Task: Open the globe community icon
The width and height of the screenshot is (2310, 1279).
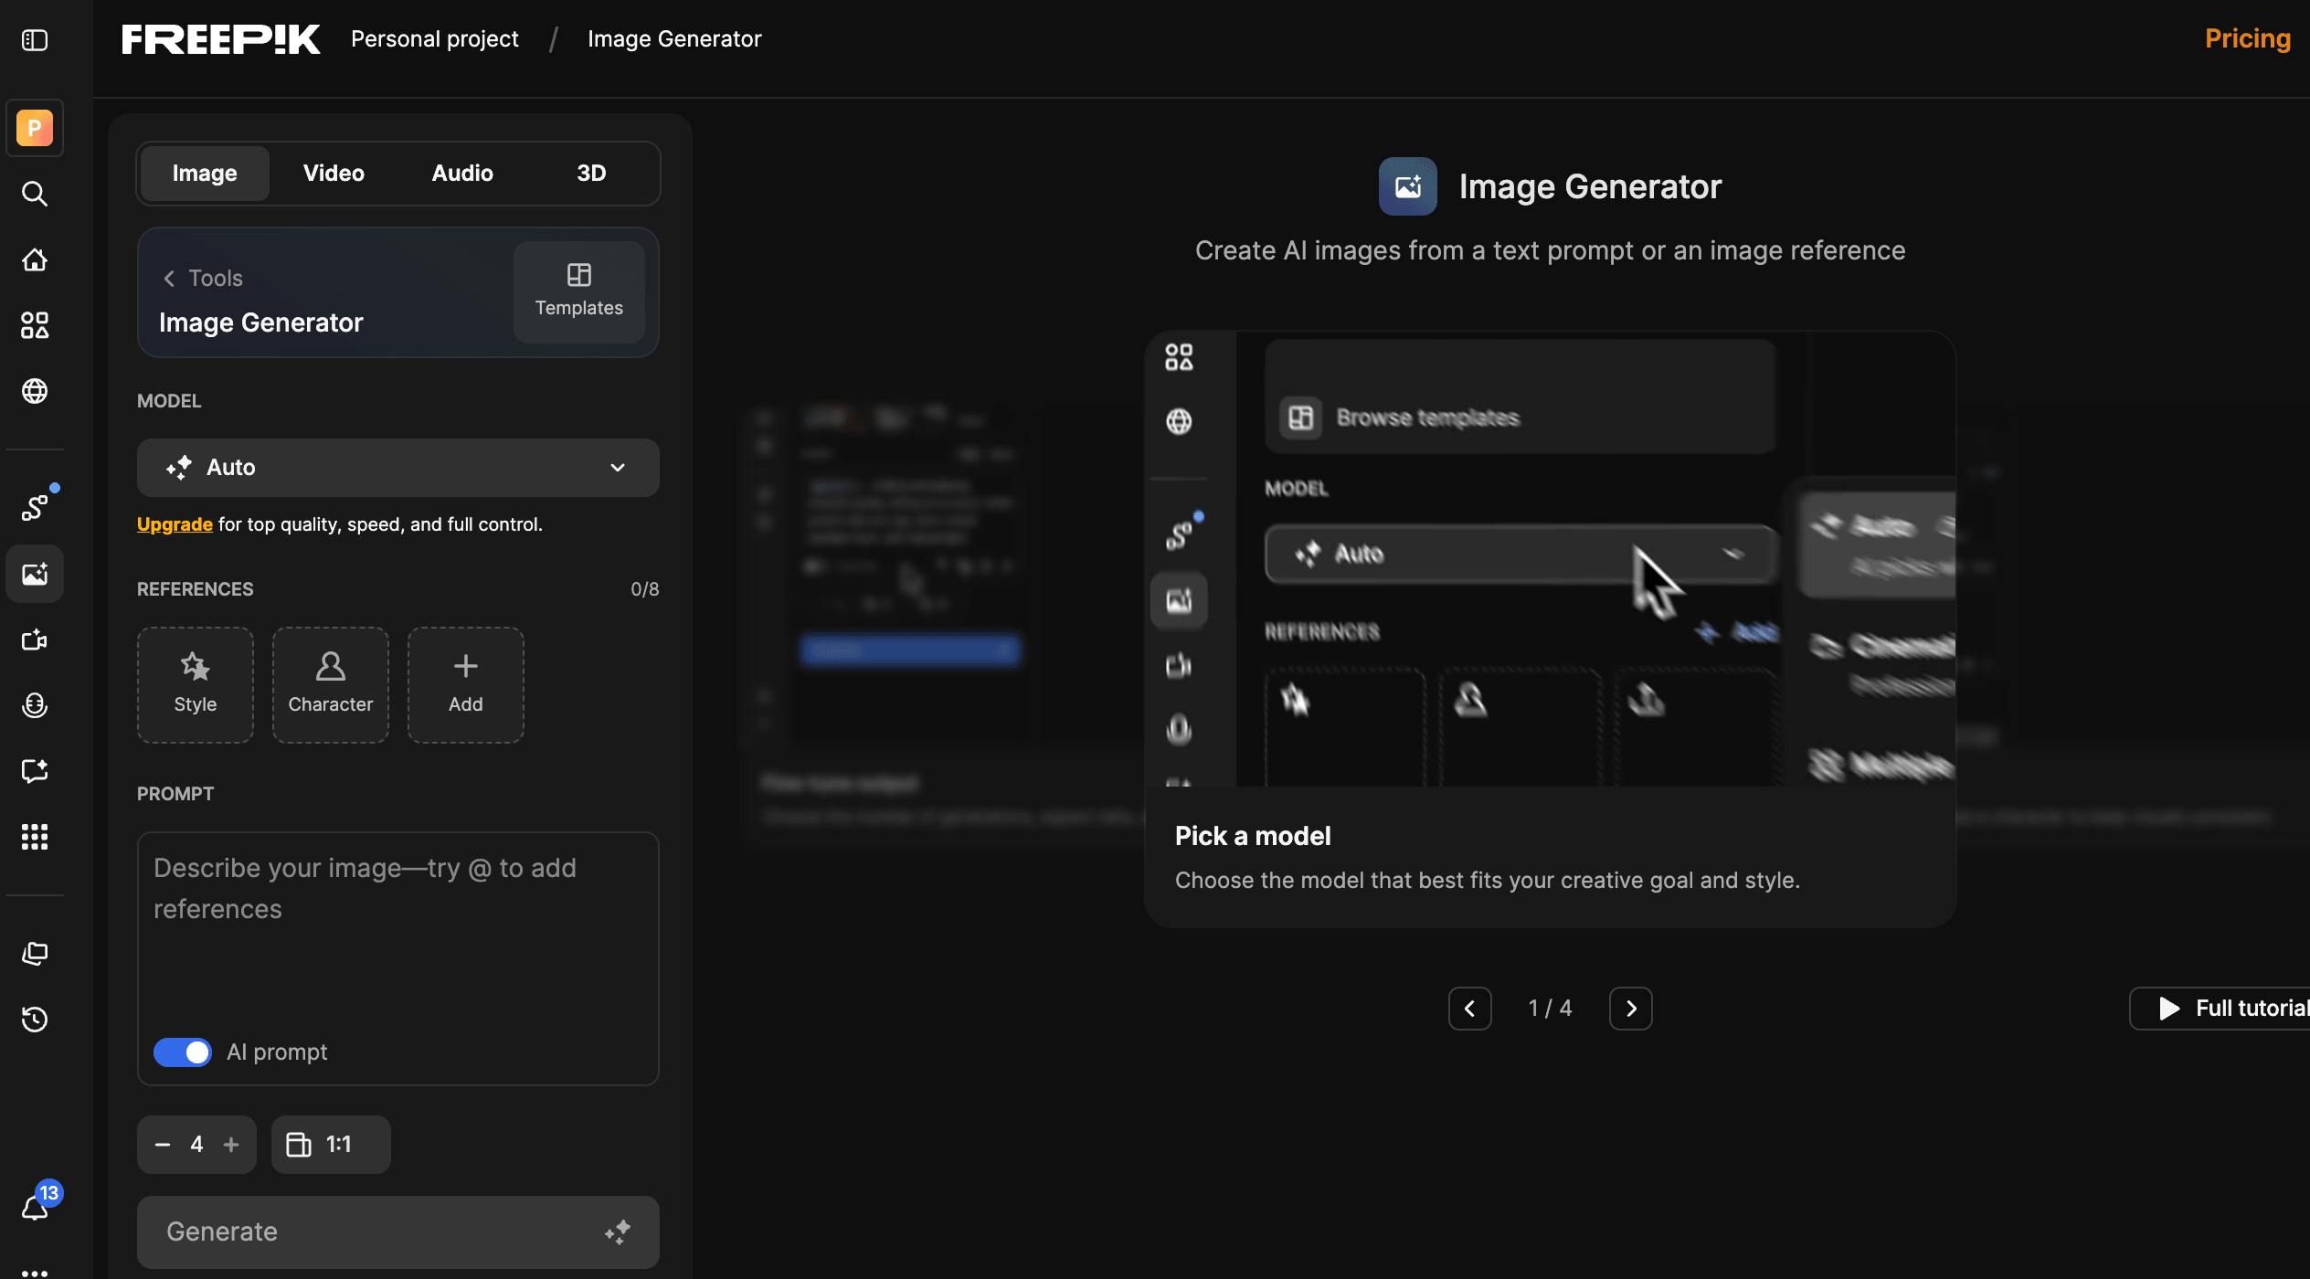Action: click(x=35, y=391)
